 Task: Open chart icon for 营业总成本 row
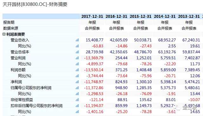77,52
